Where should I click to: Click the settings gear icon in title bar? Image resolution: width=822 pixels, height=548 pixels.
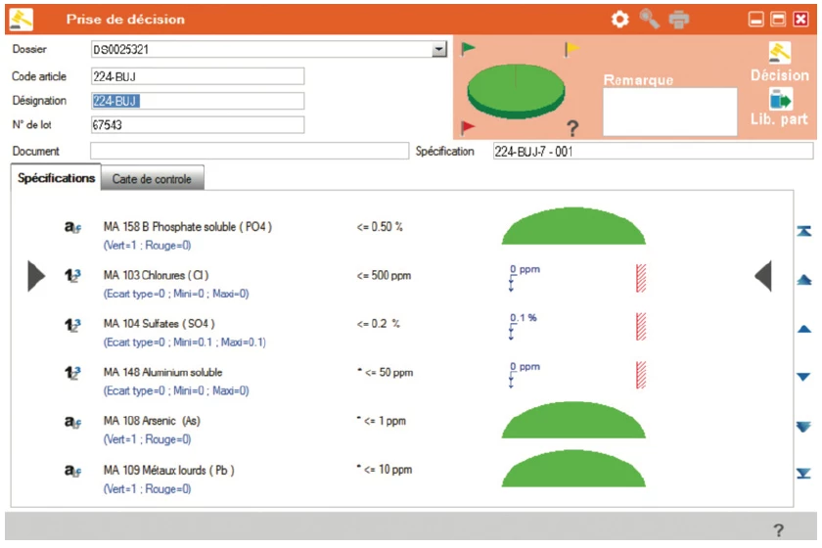(x=619, y=19)
